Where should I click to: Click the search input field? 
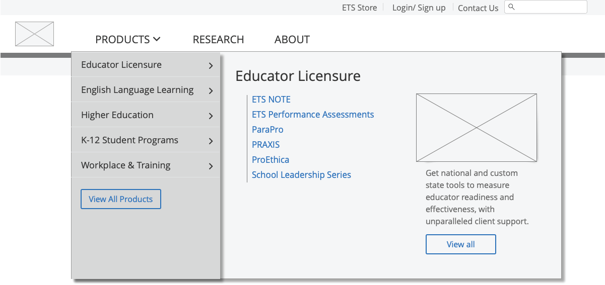(550, 7)
